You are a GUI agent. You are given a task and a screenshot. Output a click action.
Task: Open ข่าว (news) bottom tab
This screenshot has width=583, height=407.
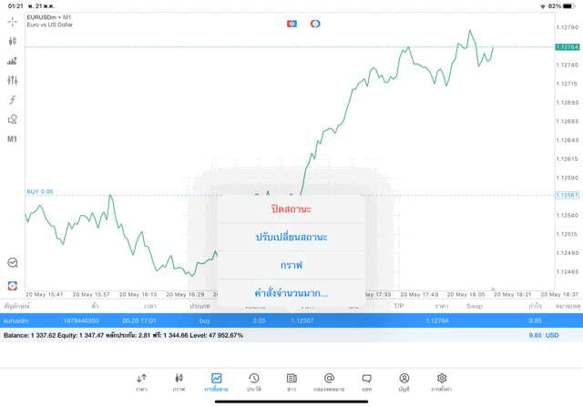(291, 382)
